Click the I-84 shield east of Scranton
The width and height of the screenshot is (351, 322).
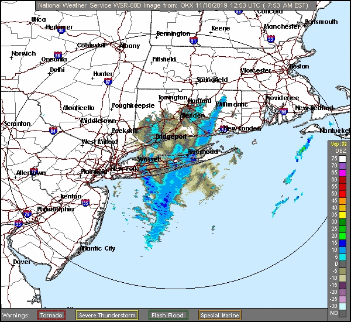coord(53,130)
